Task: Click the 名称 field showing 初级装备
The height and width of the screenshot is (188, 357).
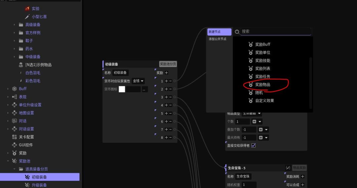Action: click(x=120, y=73)
